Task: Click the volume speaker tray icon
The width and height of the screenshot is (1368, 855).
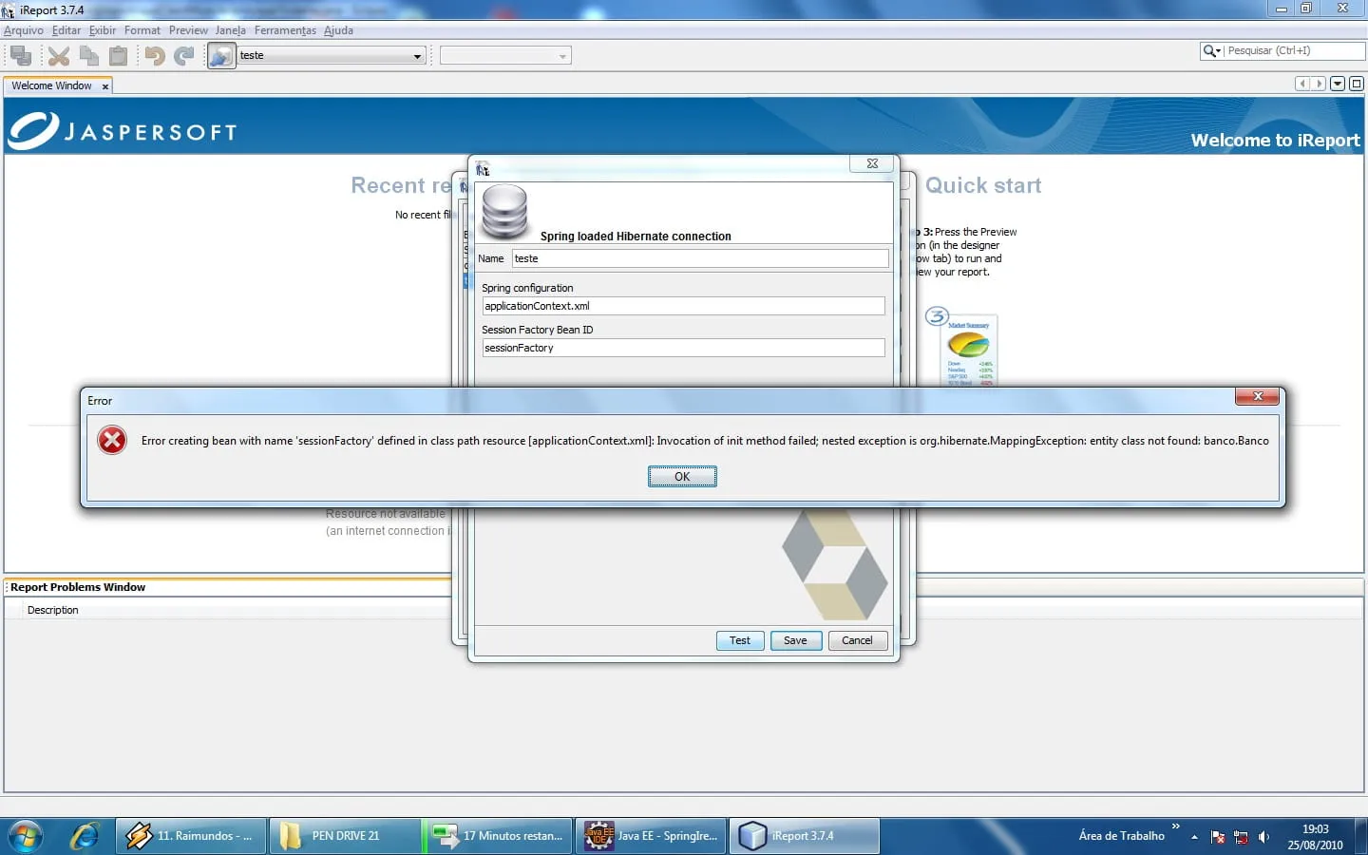Action: coord(1263,837)
